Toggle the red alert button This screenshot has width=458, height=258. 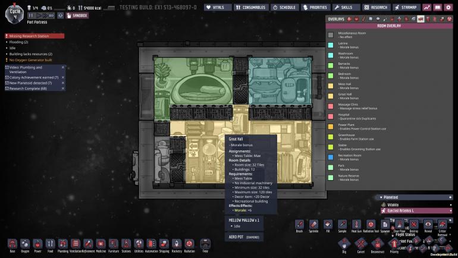61,15
